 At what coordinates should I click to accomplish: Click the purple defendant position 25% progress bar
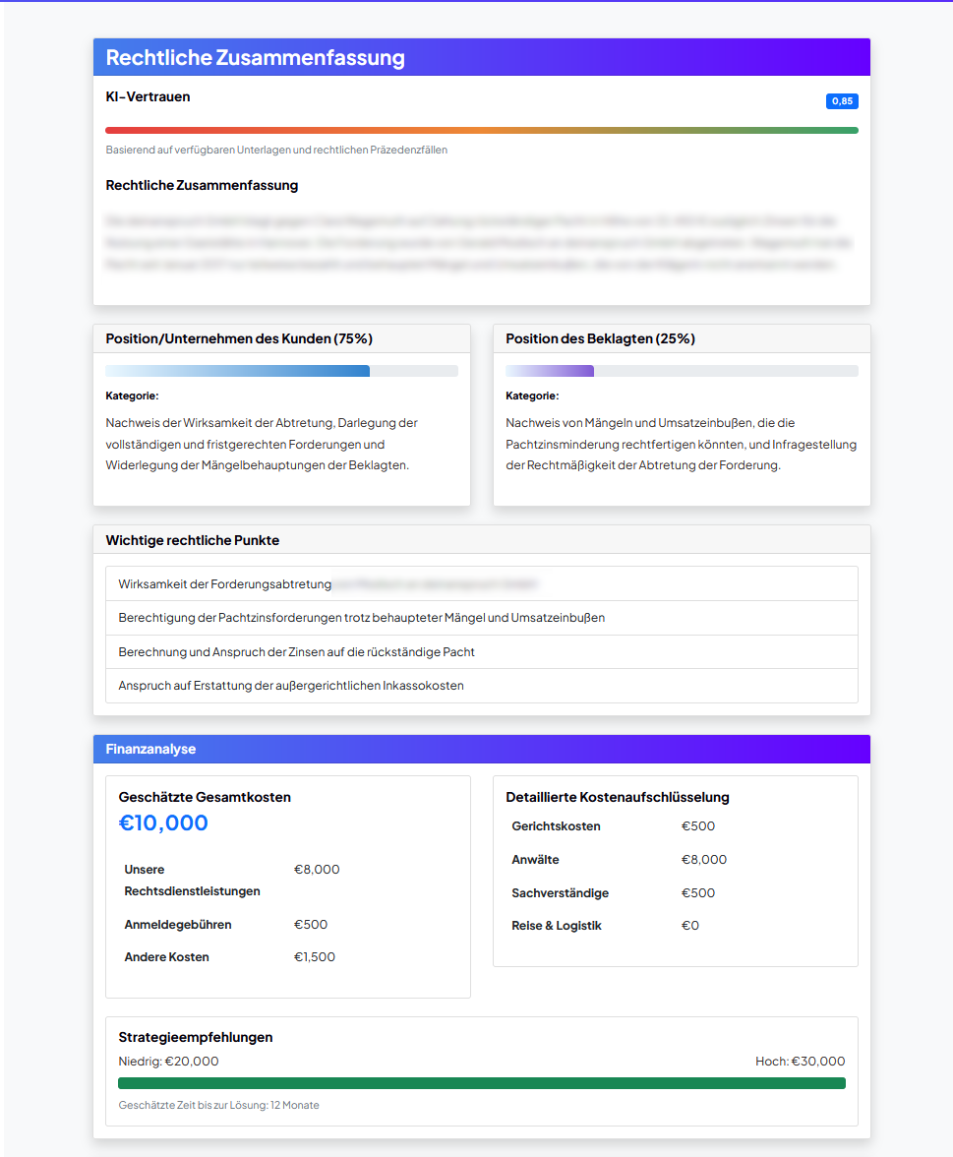coord(550,371)
